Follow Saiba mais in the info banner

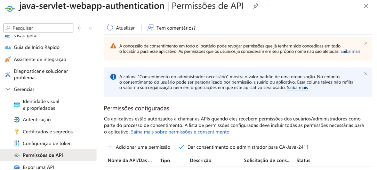297,88
